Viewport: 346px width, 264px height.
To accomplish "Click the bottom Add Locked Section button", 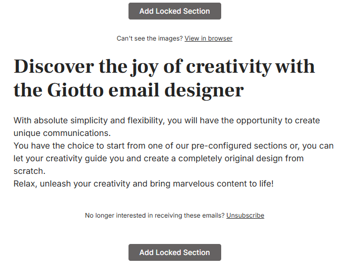I will (174, 252).
